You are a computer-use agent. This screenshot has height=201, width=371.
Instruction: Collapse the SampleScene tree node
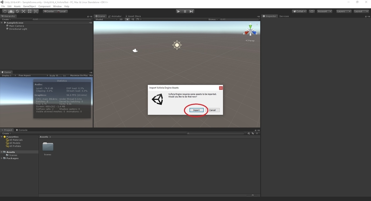point(2,23)
